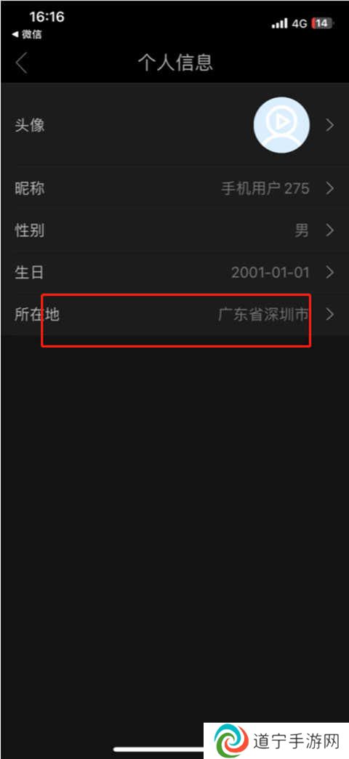Tap the 性别 label
Viewport: 349px width, 759px height.
click(x=30, y=230)
